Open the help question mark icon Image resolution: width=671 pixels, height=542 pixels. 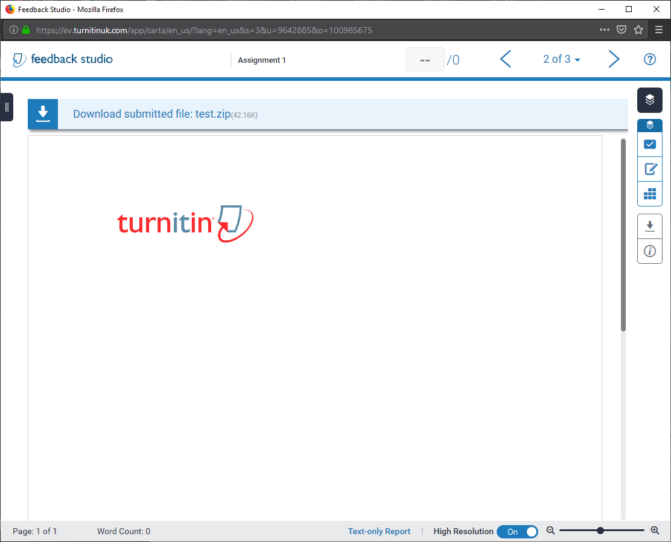(x=650, y=60)
